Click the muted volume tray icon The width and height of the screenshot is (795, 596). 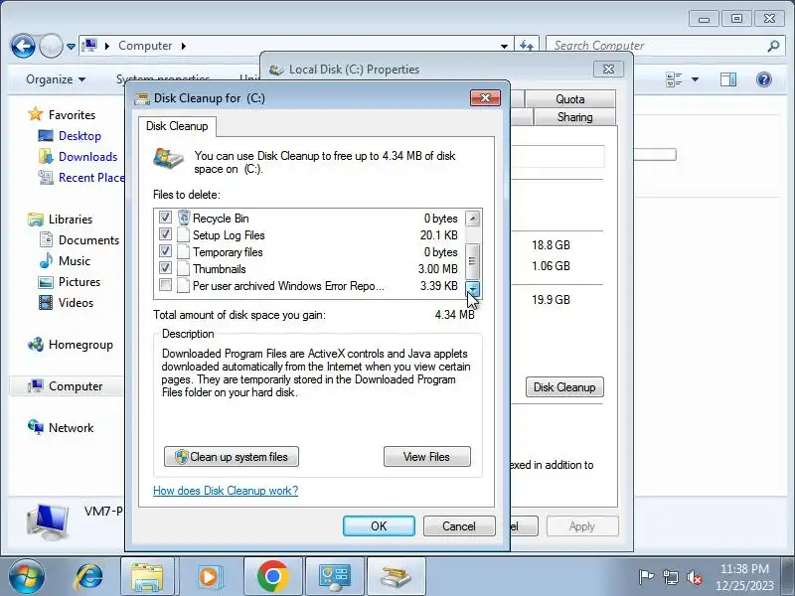click(x=694, y=577)
